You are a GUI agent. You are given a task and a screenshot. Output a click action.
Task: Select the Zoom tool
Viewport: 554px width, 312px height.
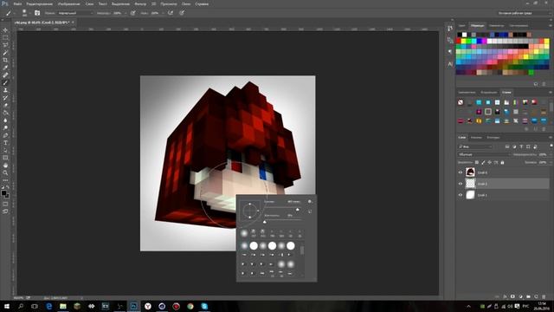pyautogui.click(x=5, y=172)
